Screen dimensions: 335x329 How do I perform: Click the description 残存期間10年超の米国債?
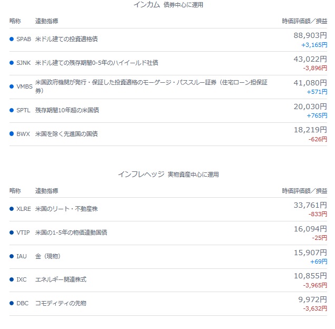[x=67, y=110]
